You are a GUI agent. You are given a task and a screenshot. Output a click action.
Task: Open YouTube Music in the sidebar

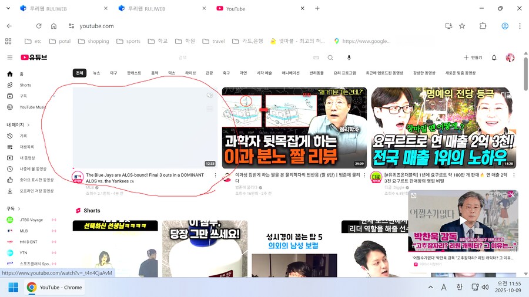[x=32, y=107]
